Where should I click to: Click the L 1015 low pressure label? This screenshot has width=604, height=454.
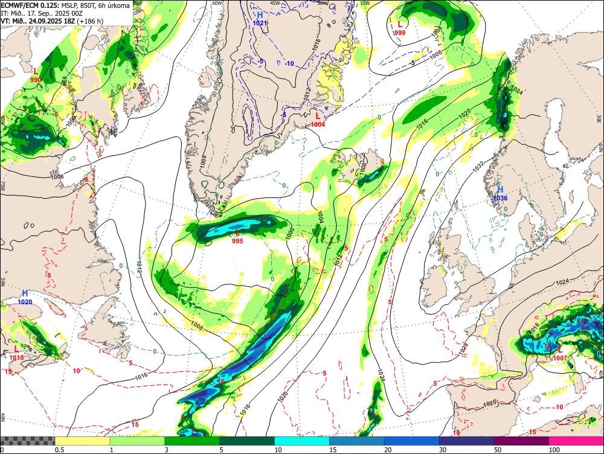click(x=16, y=353)
